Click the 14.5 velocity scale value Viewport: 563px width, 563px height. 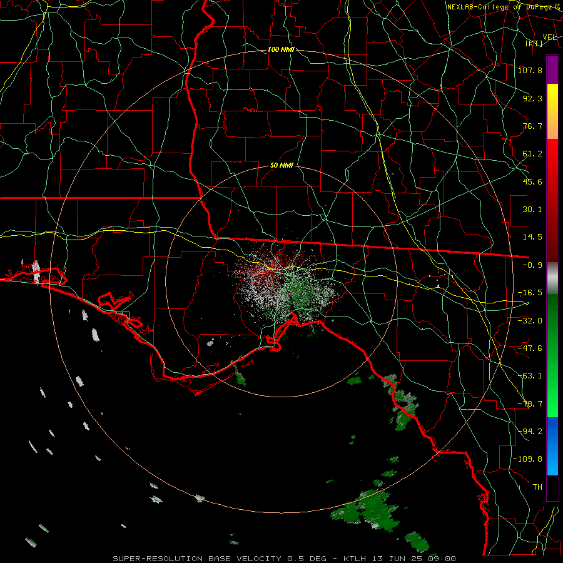(x=532, y=237)
